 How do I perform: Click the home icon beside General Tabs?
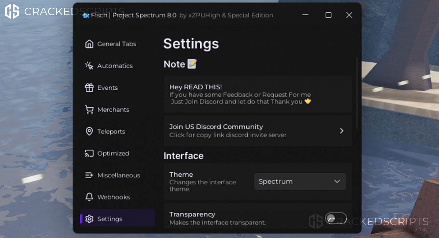click(x=89, y=44)
